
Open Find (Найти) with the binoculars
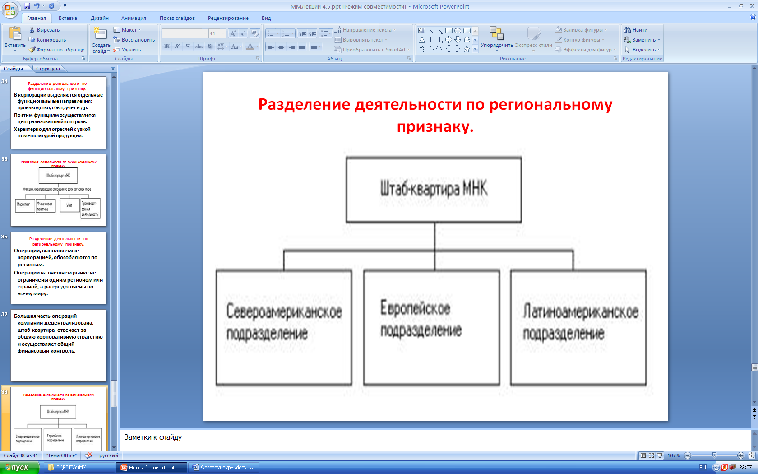click(636, 30)
